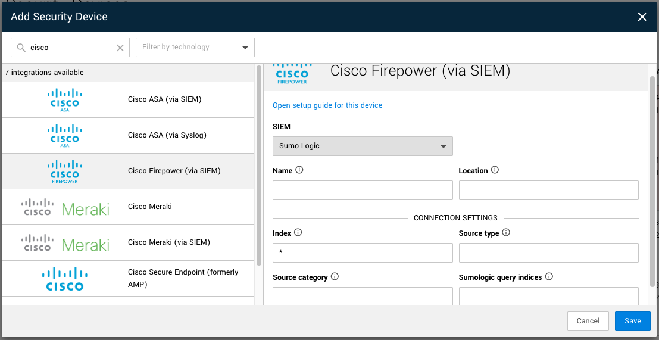
Task: Open the Filter by technology dropdown
Action: (x=195, y=48)
